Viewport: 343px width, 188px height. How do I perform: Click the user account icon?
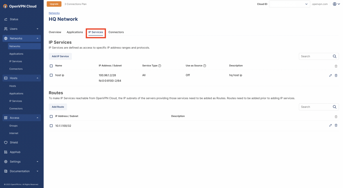335,4
